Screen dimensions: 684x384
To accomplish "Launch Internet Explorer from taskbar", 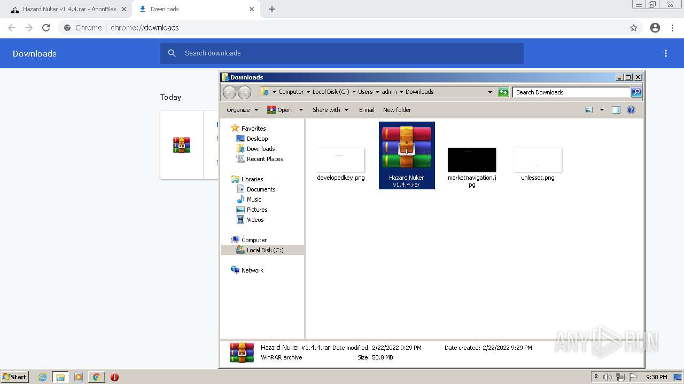I will coord(43,377).
